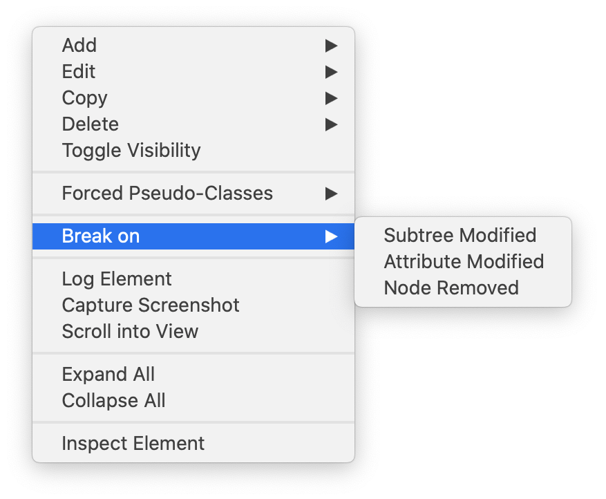Expand All nodes via menu
606x499 pixels.
coord(108,375)
